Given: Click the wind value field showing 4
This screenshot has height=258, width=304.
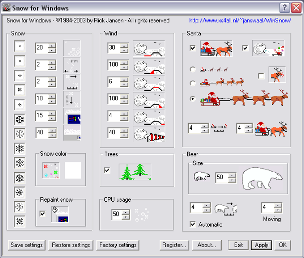Looking at the screenshot, I should (x=114, y=116).
